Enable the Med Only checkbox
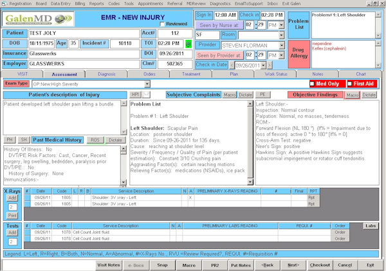 pyautogui.click(x=313, y=84)
